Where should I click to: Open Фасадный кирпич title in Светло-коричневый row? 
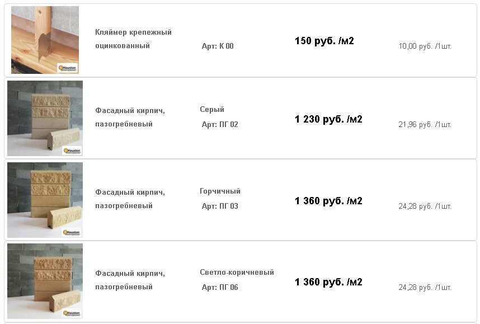[130, 280]
